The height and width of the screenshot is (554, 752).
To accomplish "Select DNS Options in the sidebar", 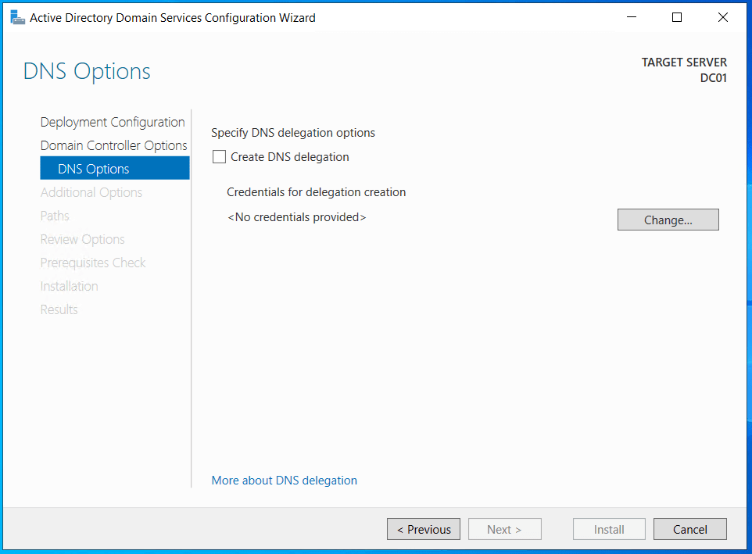I will (94, 169).
